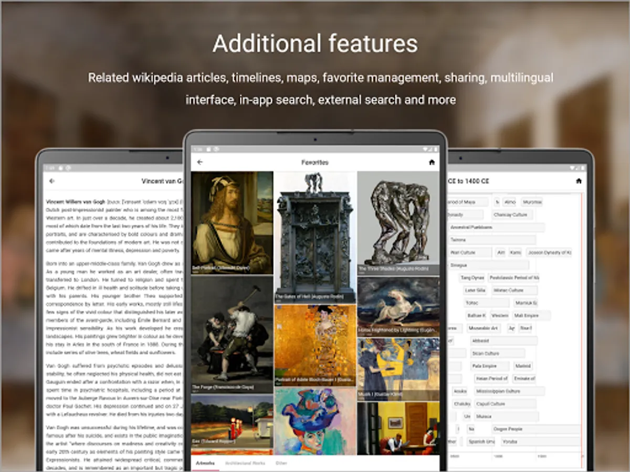Click the Favorites screen title
The height and width of the screenshot is (472, 630).
[x=315, y=163]
